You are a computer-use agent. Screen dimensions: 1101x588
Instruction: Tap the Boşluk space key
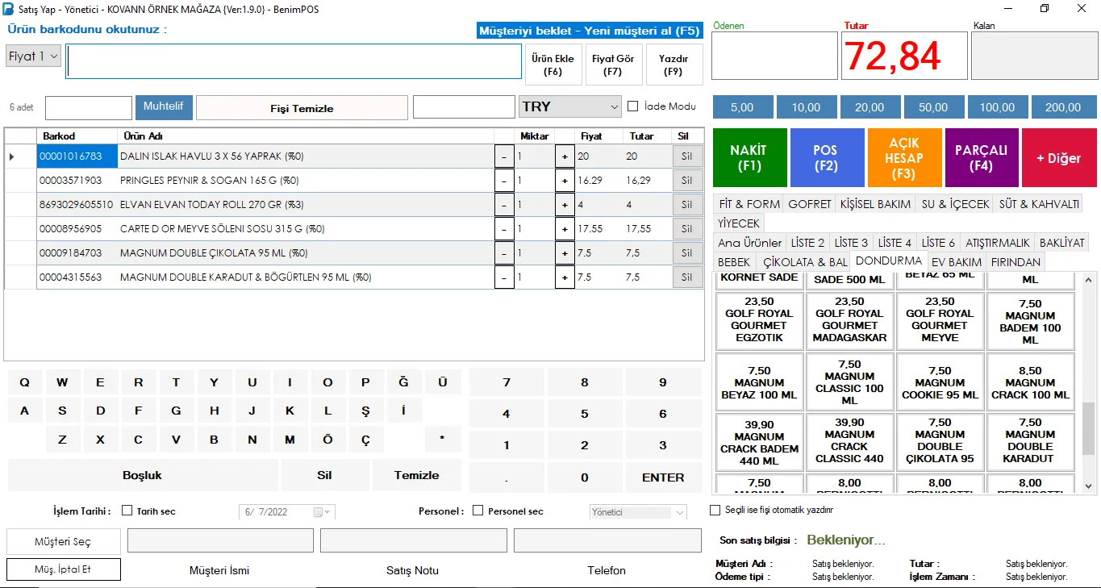pyautogui.click(x=143, y=475)
